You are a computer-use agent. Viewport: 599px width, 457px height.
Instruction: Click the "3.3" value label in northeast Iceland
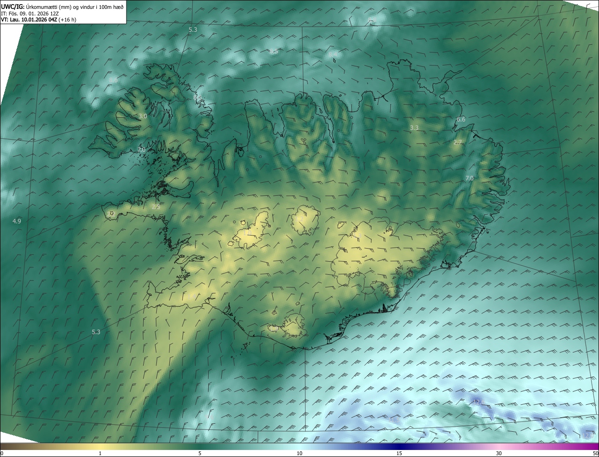(414, 128)
